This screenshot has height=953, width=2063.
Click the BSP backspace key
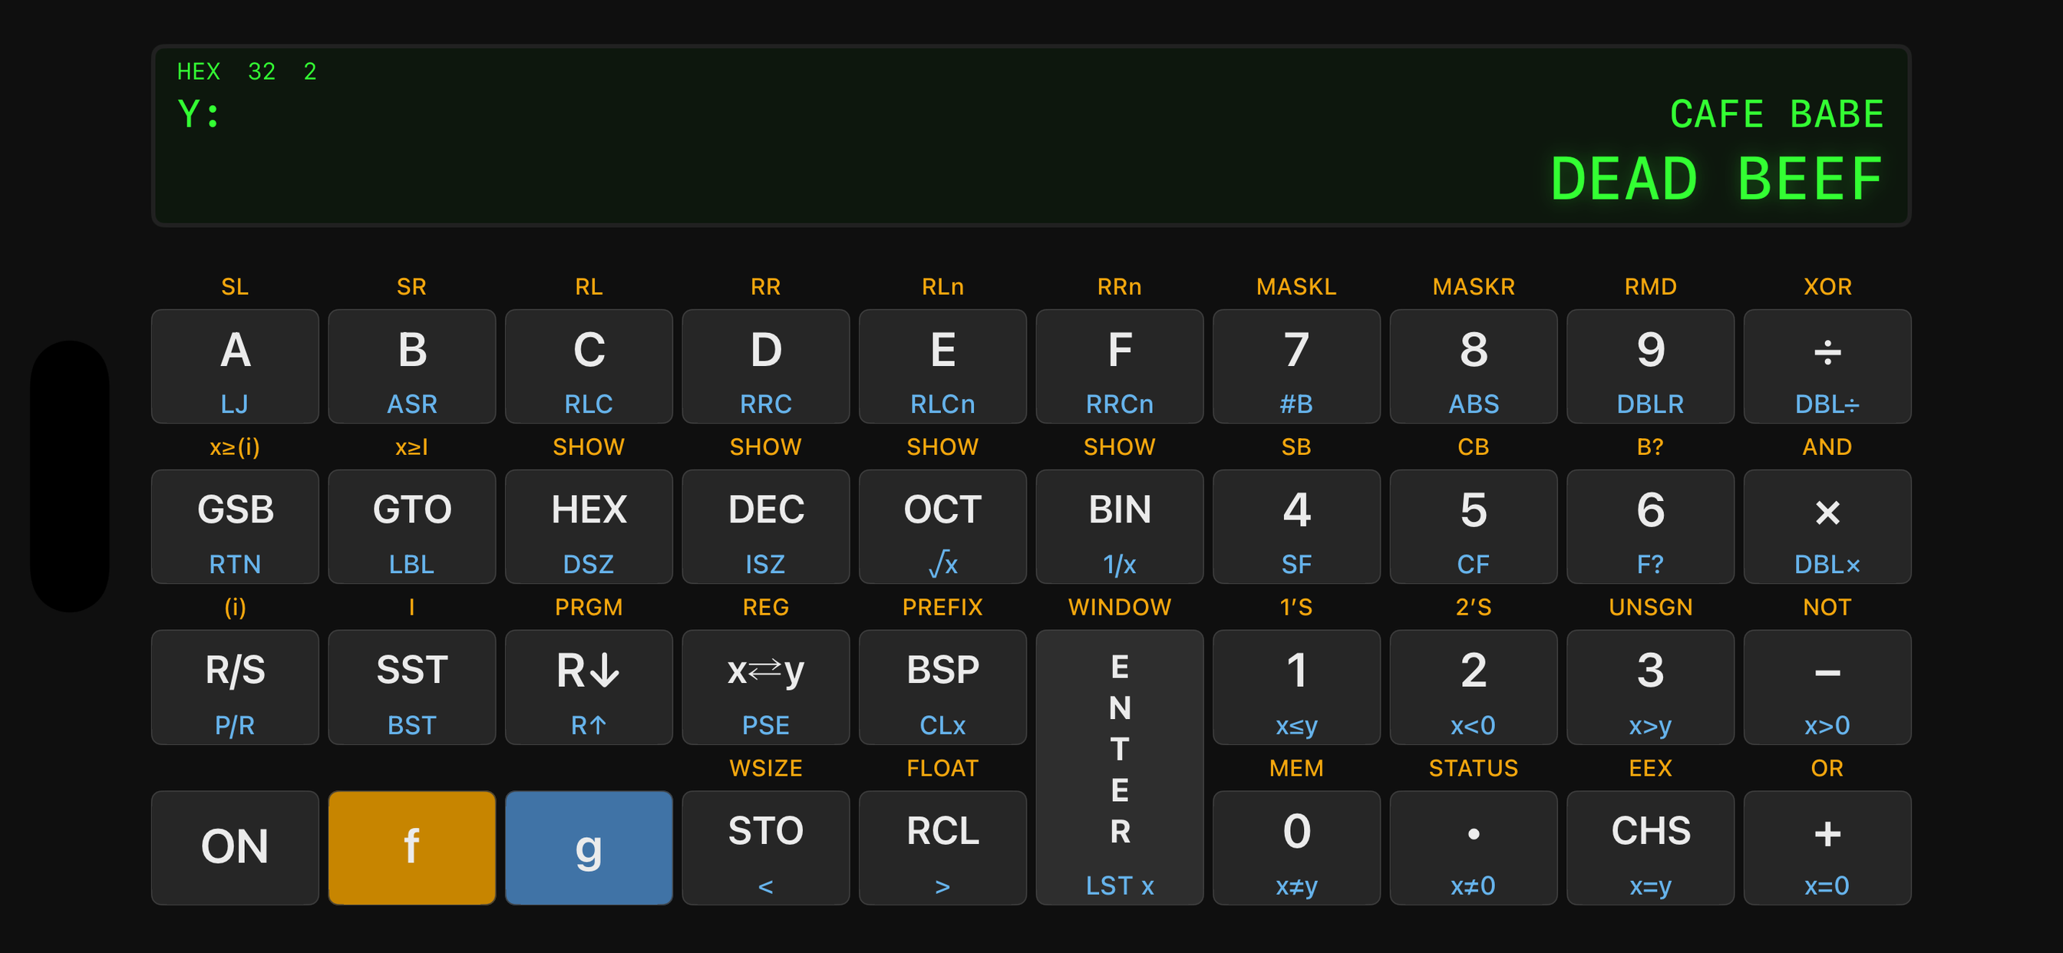[942, 687]
